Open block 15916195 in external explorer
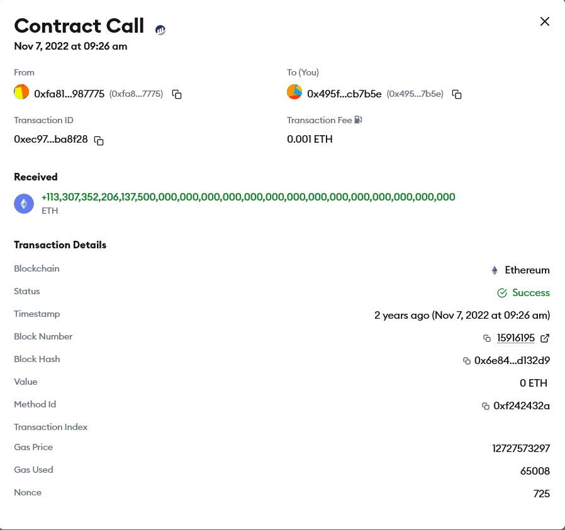565x530 pixels. [545, 338]
